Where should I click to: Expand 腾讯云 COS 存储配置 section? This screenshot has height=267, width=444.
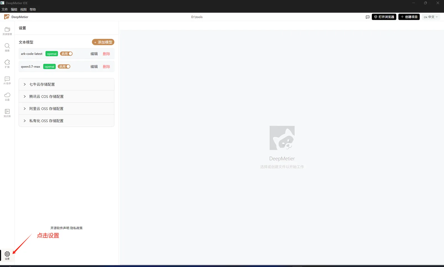pos(66,97)
